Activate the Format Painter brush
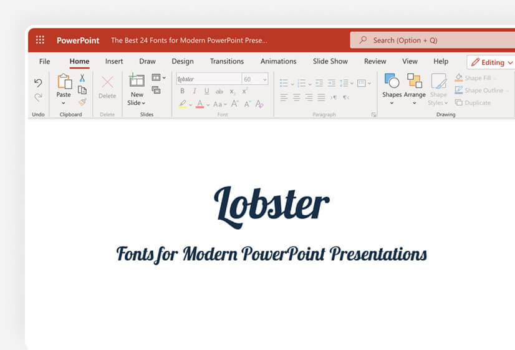Image resolution: width=515 pixels, height=350 pixels. (82, 102)
